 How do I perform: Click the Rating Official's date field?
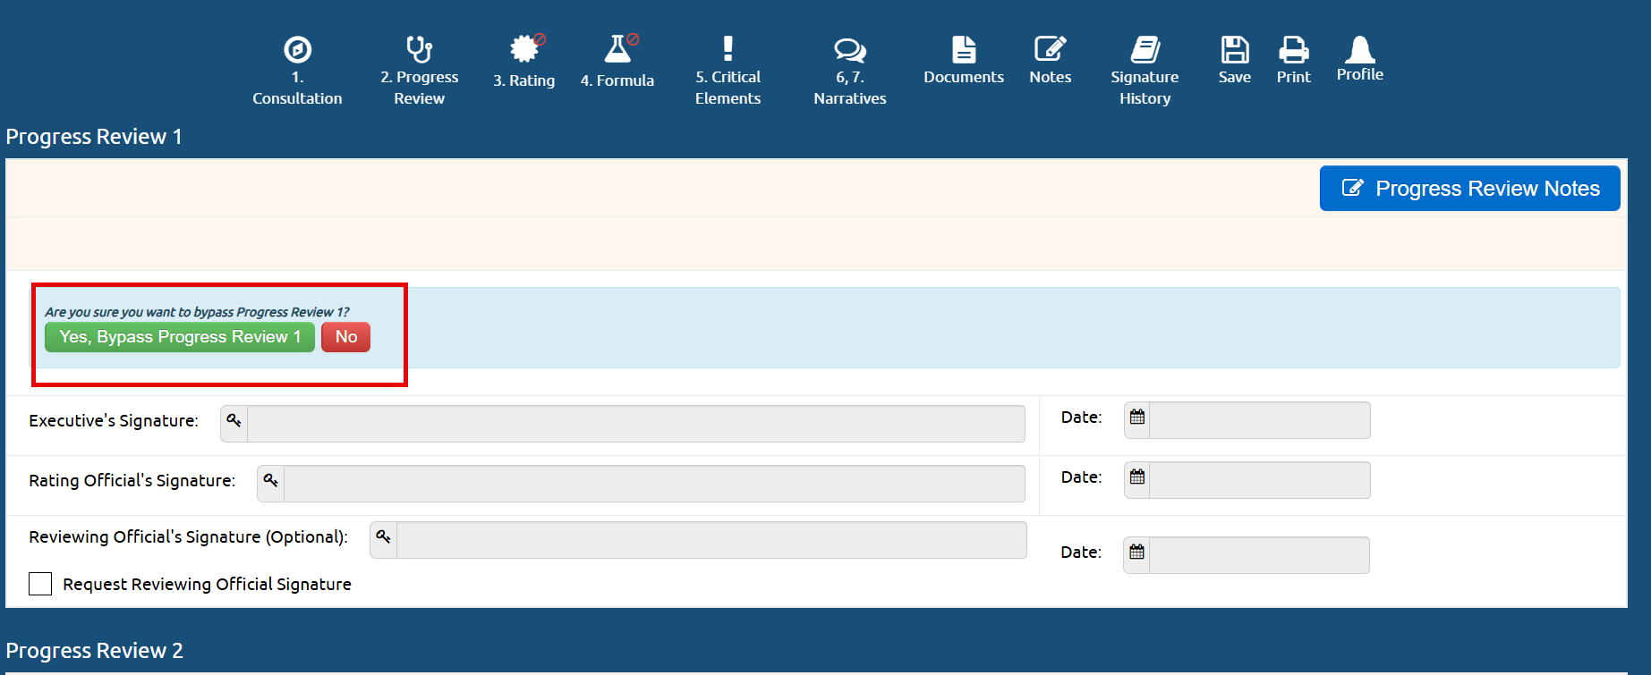coord(1260,480)
